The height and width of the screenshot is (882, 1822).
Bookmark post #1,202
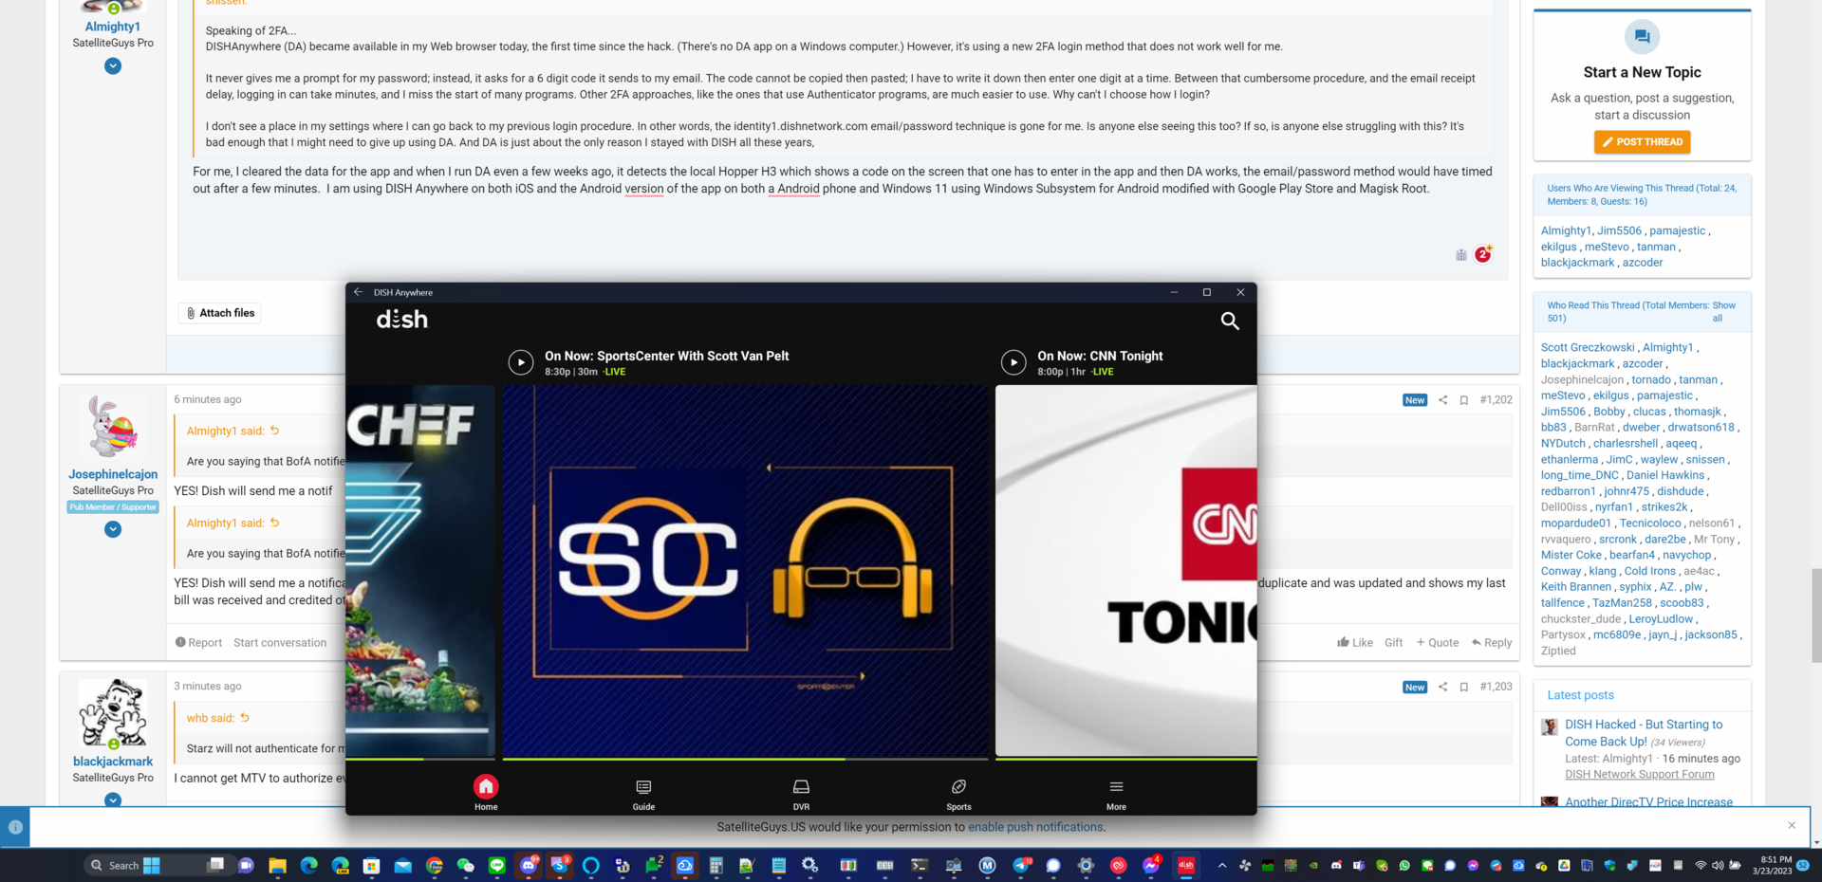pyautogui.click(x=1464, y=400)
